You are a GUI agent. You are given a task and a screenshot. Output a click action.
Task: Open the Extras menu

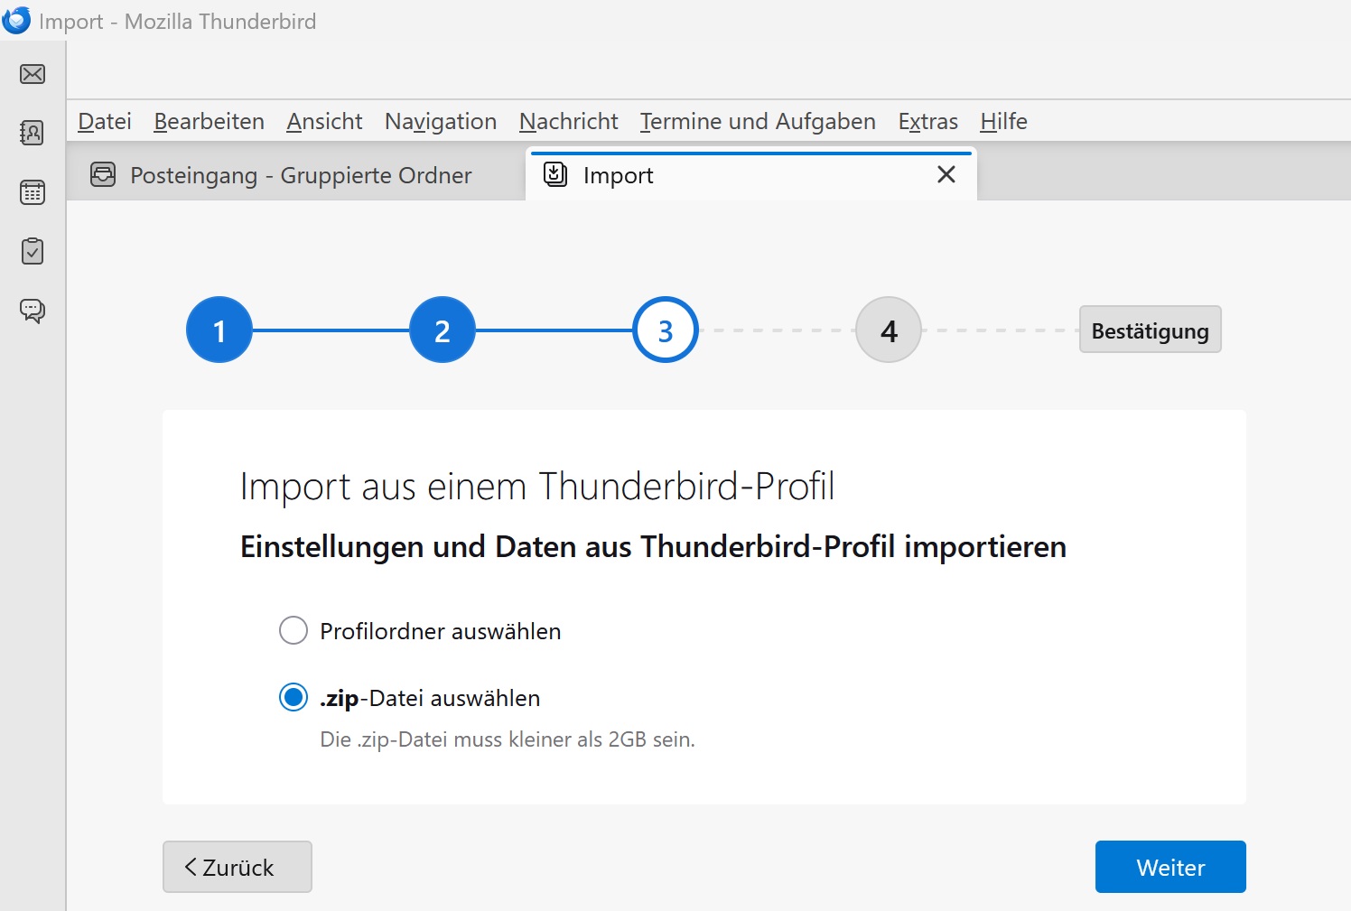click(927, 121)
